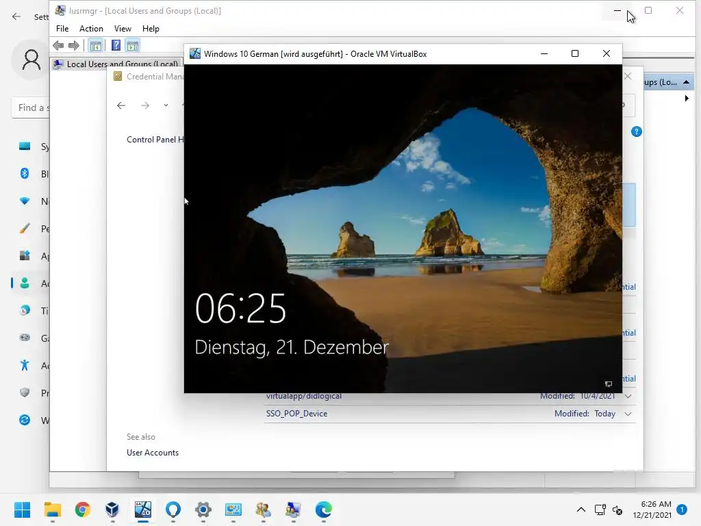Open File Explorer from taskbar
The image size is (701, 526).
tap(52, 510)
